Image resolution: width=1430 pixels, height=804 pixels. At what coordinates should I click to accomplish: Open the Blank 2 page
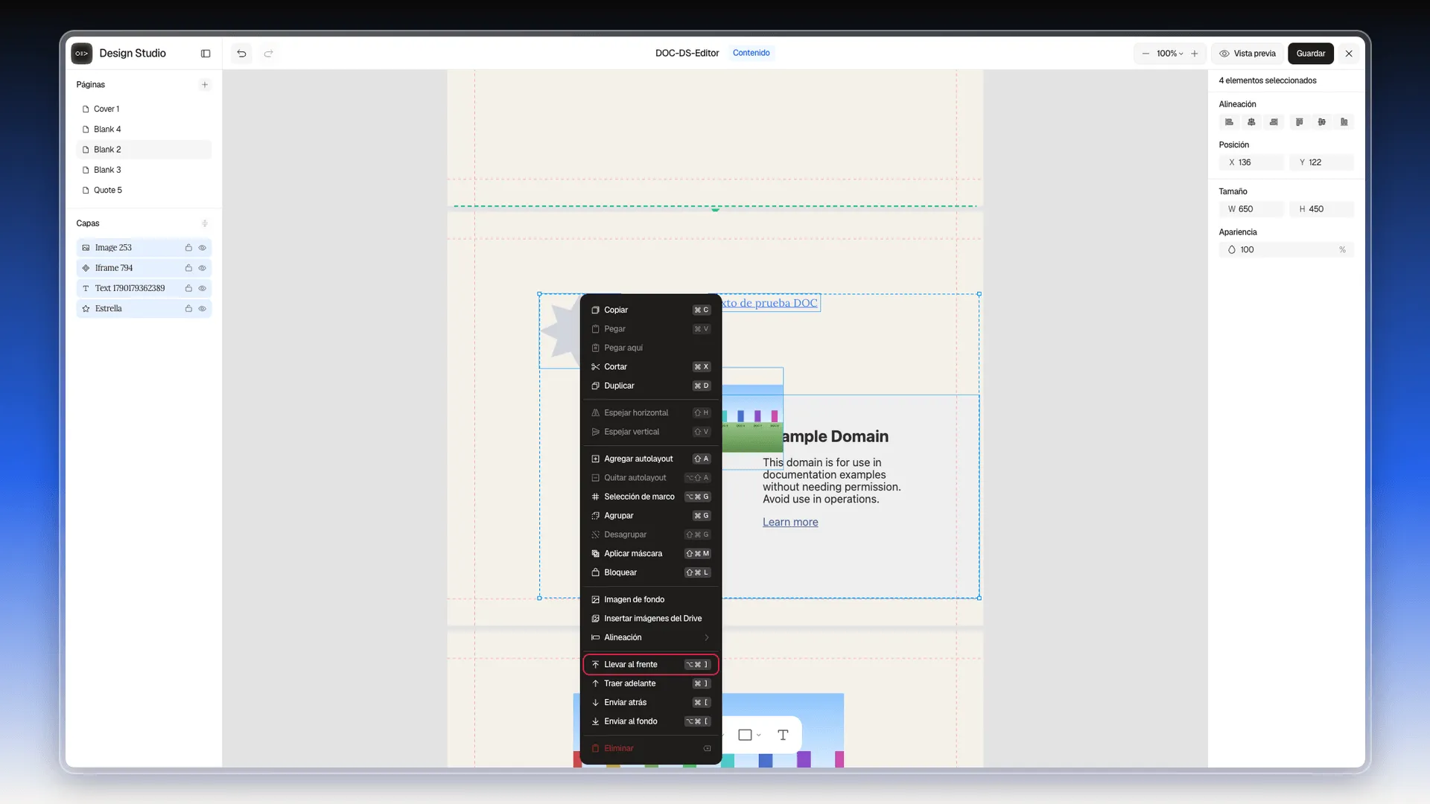pyautogui.click(x=144, y=150)
